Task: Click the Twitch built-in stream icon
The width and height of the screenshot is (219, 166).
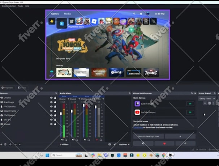Action: [x=137, y=104]
